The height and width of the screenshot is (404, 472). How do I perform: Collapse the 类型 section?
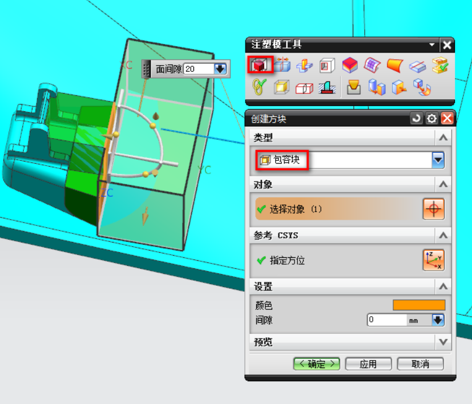[x=443, y=138]
